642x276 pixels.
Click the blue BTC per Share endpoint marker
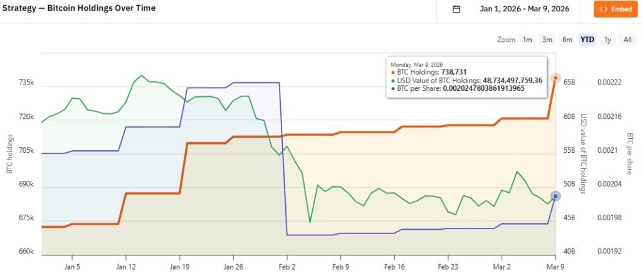(555, 196)
